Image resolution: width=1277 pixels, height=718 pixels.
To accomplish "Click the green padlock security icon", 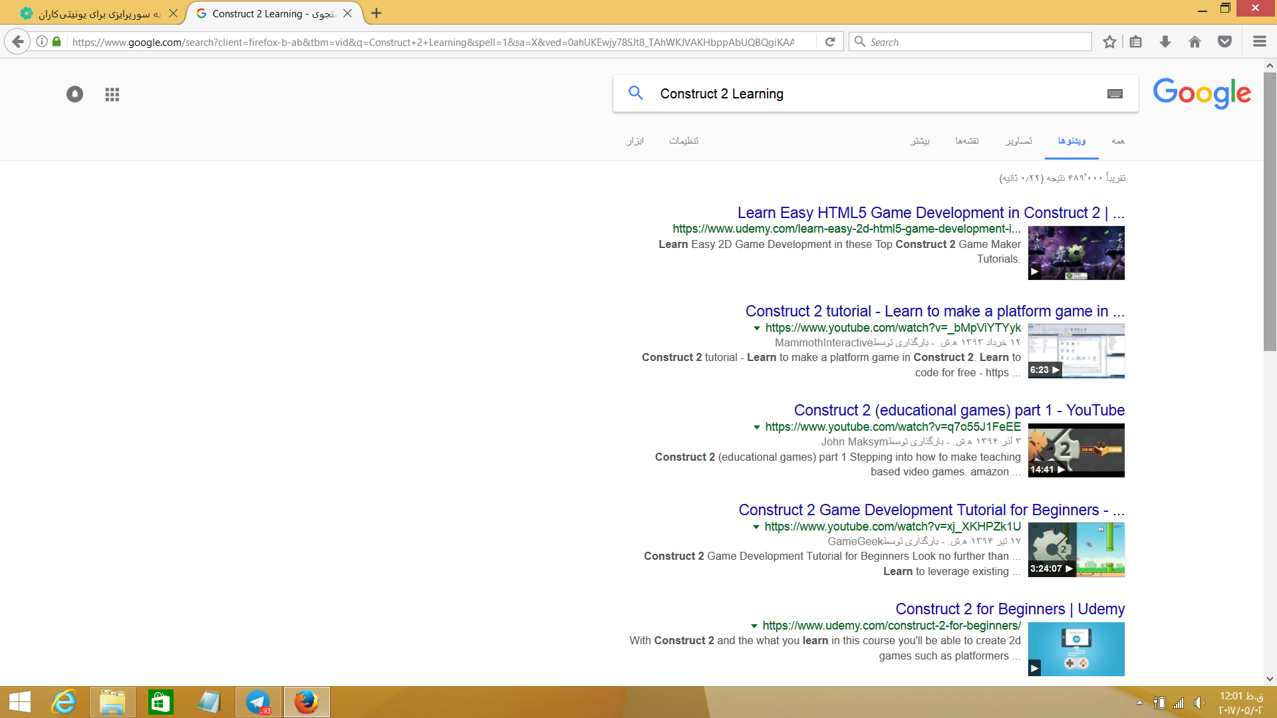I will pos(57,42).
